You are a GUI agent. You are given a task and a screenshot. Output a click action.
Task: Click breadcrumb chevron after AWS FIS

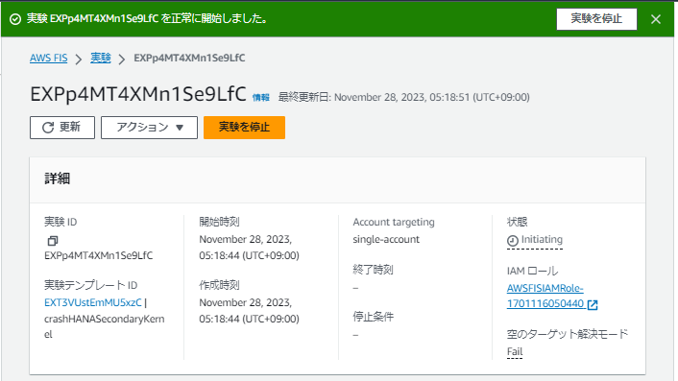78,59
